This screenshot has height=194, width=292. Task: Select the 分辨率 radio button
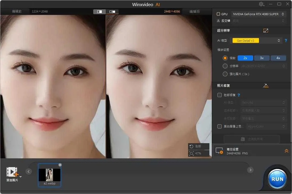click(x=225, y=66)
